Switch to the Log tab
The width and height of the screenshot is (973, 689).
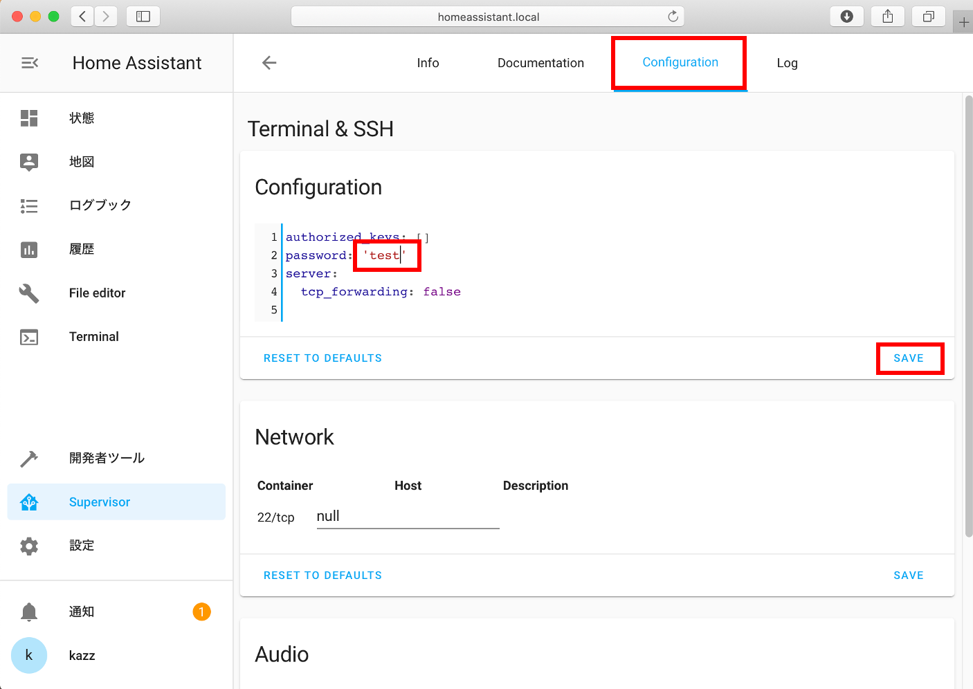point(787,63)
